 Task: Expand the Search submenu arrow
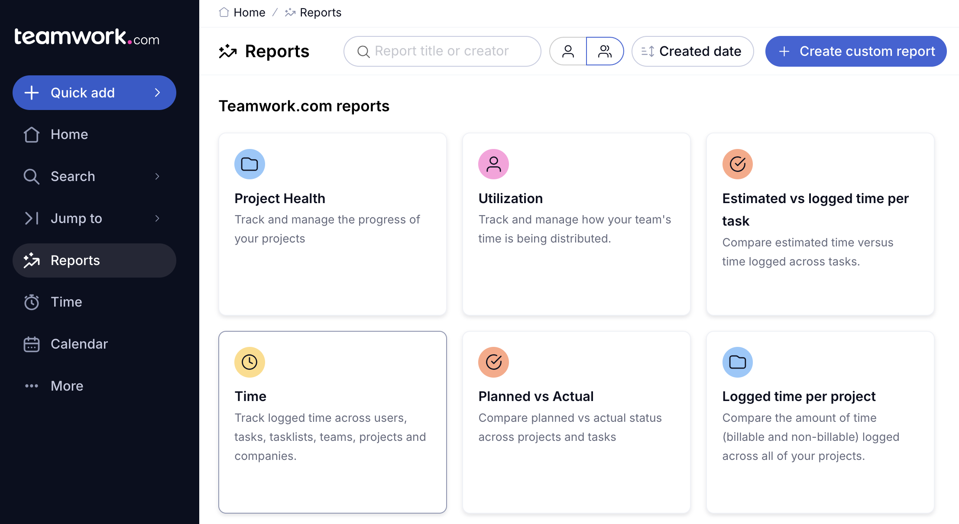pyautogui.click(x=157, y=176)
